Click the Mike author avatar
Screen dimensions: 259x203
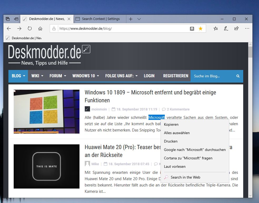[x=87, y=164]
